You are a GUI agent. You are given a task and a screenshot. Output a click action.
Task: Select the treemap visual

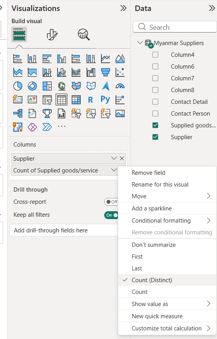[x=47, y=86]
